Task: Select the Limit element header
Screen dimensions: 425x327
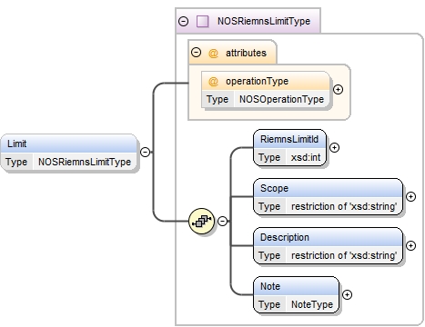Action: [x=69, y=144]
